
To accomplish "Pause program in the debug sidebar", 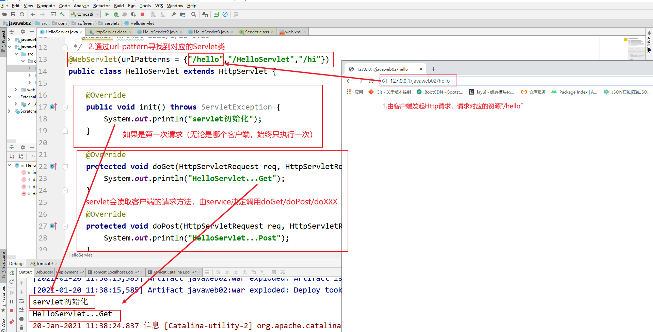I will [12, 301].
